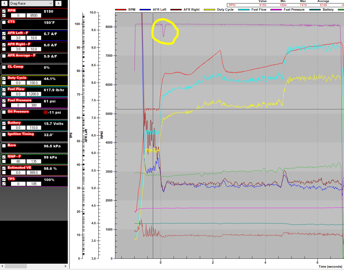This screenshot has height=270, width=344.
Task: Click the RPM red legend swatch
Action: [121, 9]
